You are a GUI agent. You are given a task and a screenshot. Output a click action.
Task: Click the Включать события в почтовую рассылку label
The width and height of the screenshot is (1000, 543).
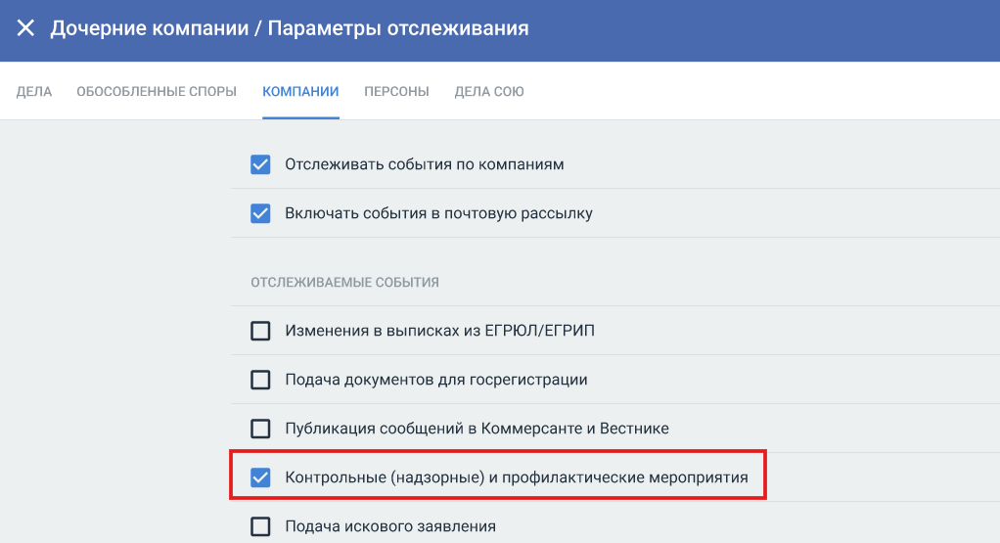(438, 213)
